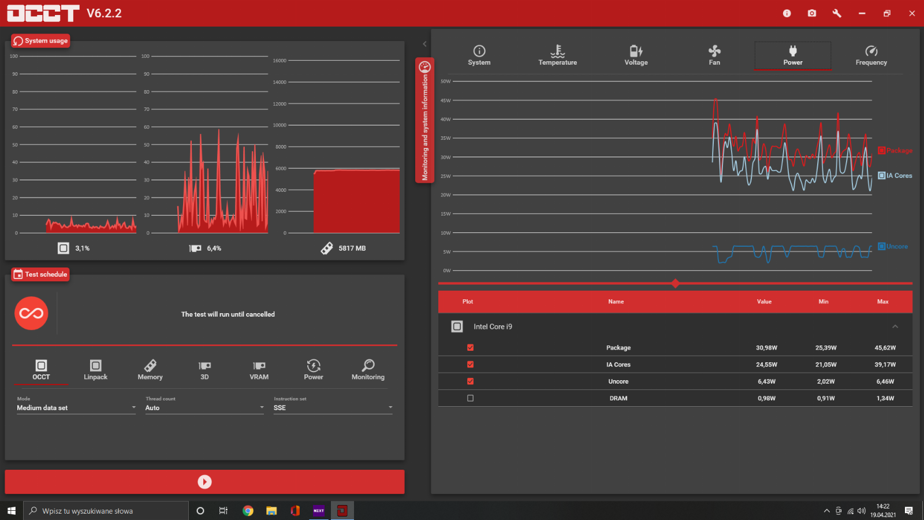
Task: Click Monitoring and system information tab
Action: point(424,120)
